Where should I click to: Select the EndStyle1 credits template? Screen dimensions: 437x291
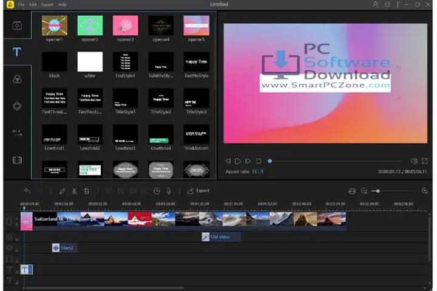tap(125, 62)
